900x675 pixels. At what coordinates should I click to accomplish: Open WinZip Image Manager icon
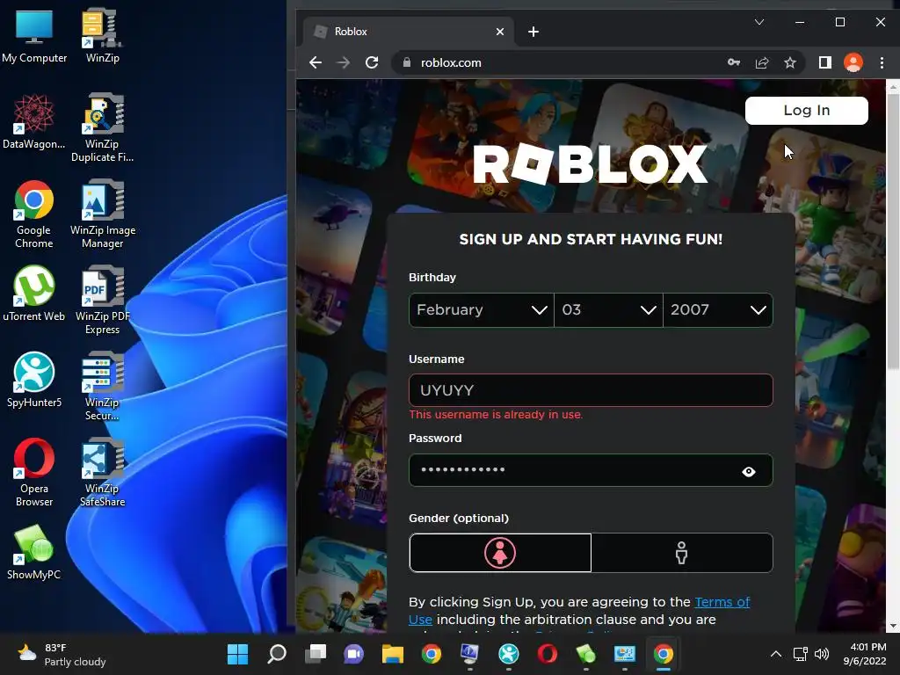point(102,214)
